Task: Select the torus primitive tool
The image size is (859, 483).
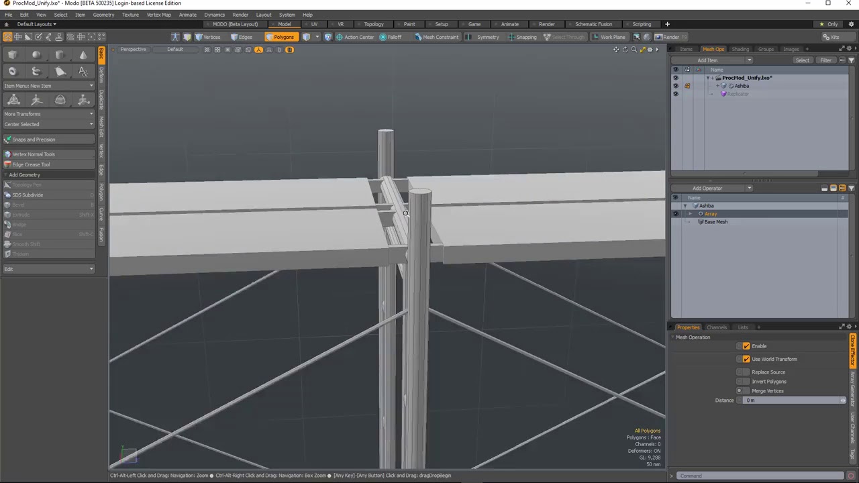Action: 13,71
